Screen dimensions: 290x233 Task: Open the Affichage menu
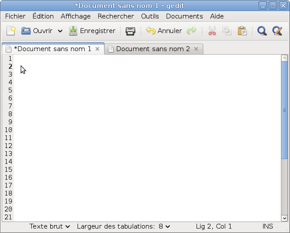click(x=76, y=16)
